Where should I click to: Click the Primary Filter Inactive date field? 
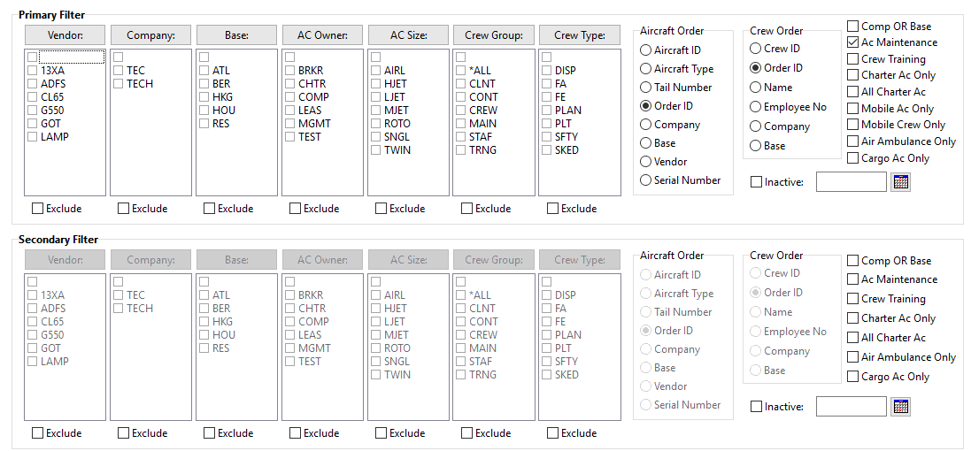click(x=850, y=182)
